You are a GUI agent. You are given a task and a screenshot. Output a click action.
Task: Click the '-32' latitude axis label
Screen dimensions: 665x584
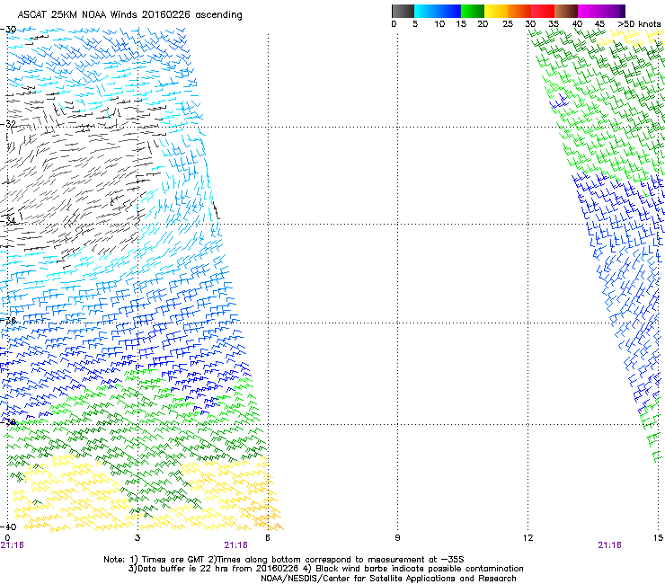pos(8,124)
